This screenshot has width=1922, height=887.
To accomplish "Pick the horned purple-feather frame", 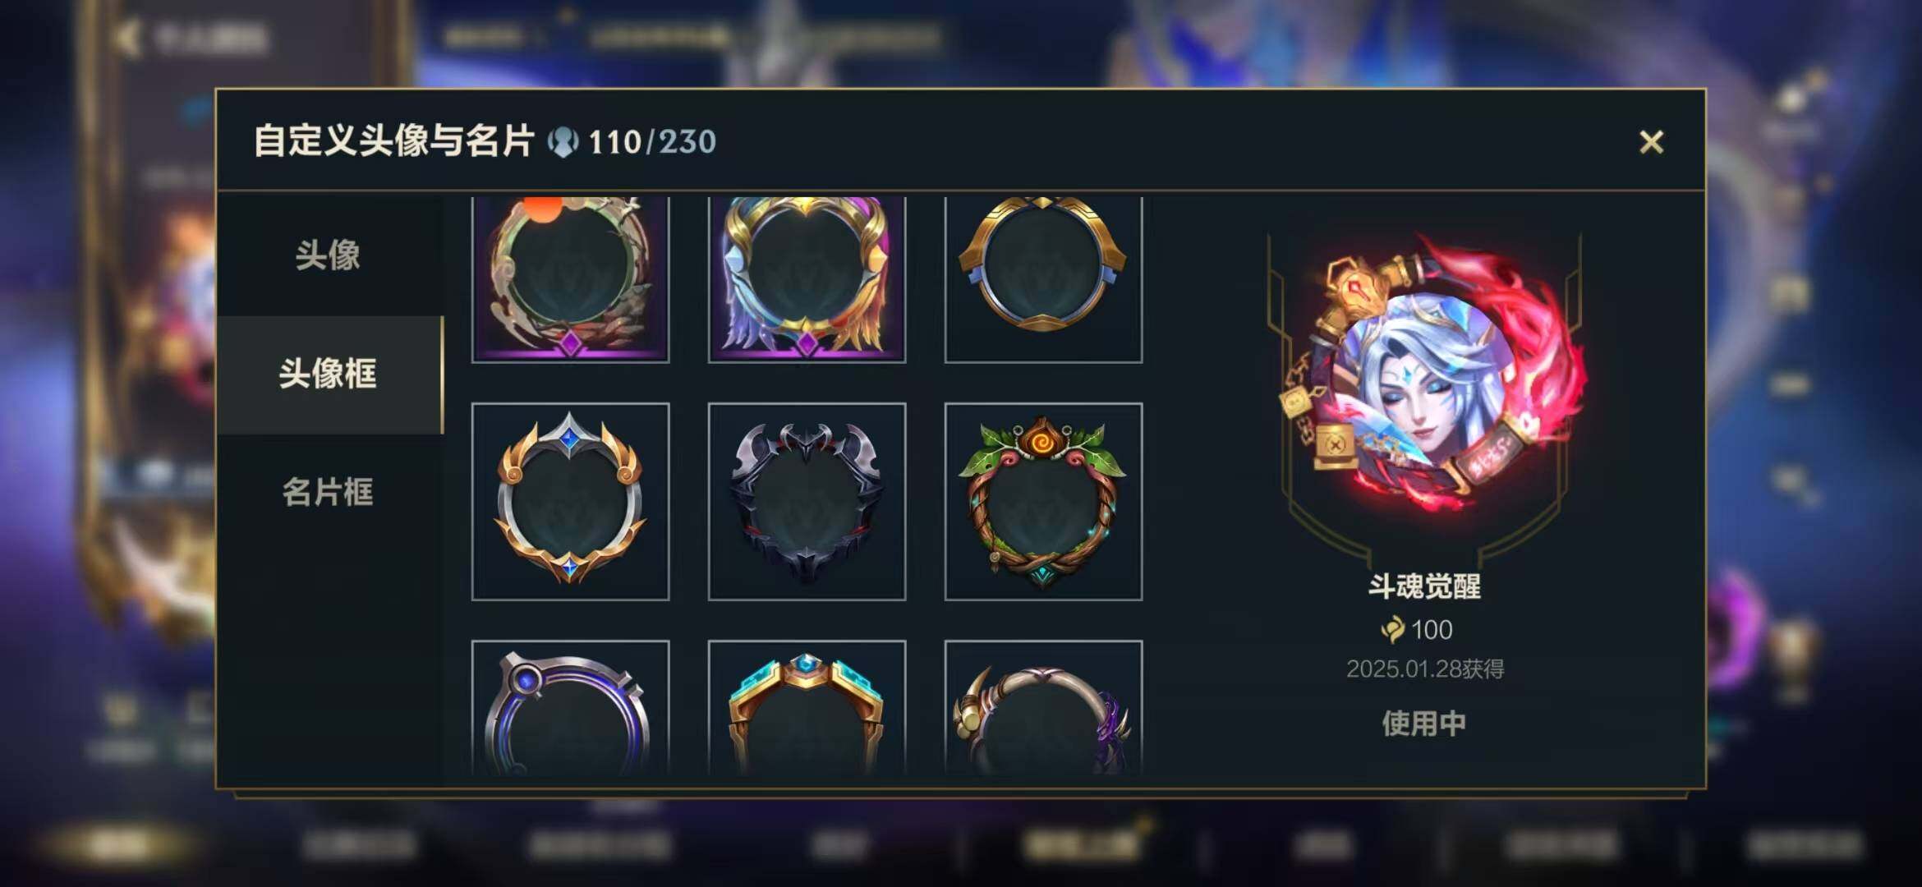I will (1043, 708).
